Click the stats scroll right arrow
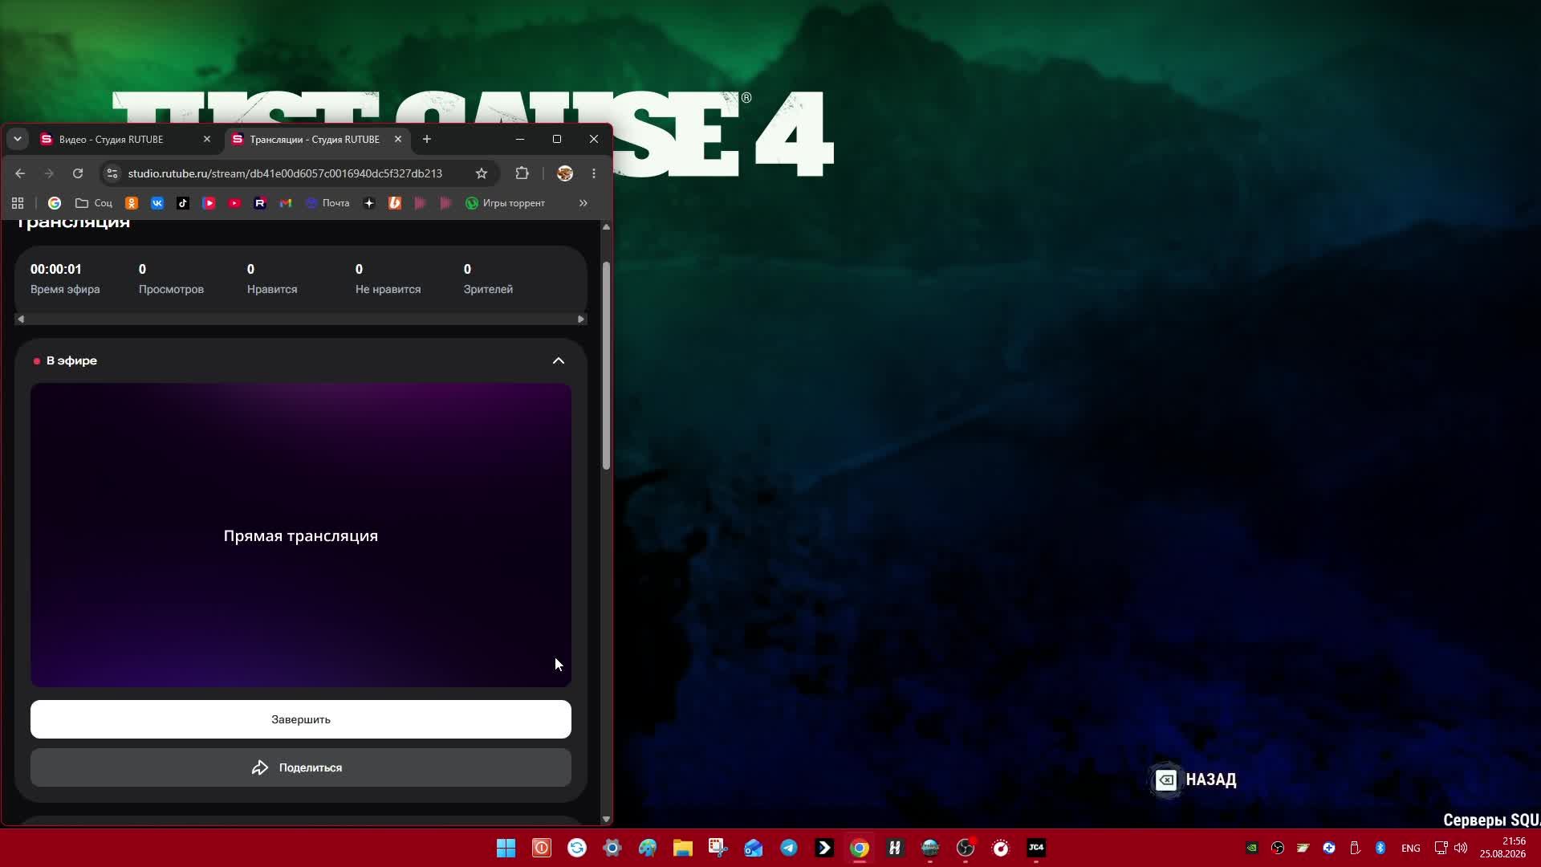This screenshot has height=867, width=1541. tap(581, 320)
